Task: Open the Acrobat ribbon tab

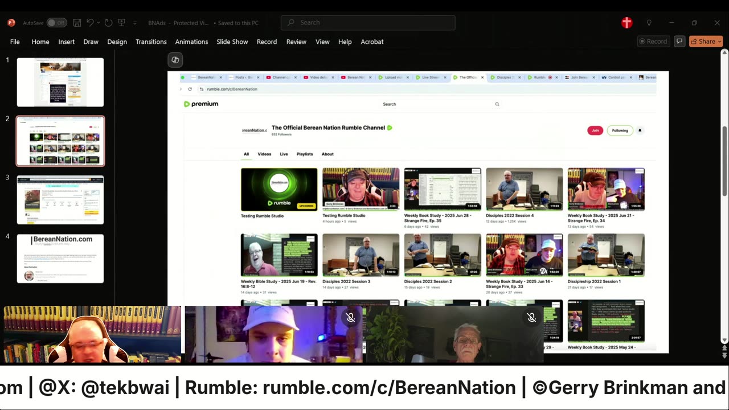Action: pos(372,42)
